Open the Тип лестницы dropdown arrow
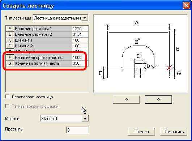The height and width of the screenshot is (141, 192). tap(85, 18)
